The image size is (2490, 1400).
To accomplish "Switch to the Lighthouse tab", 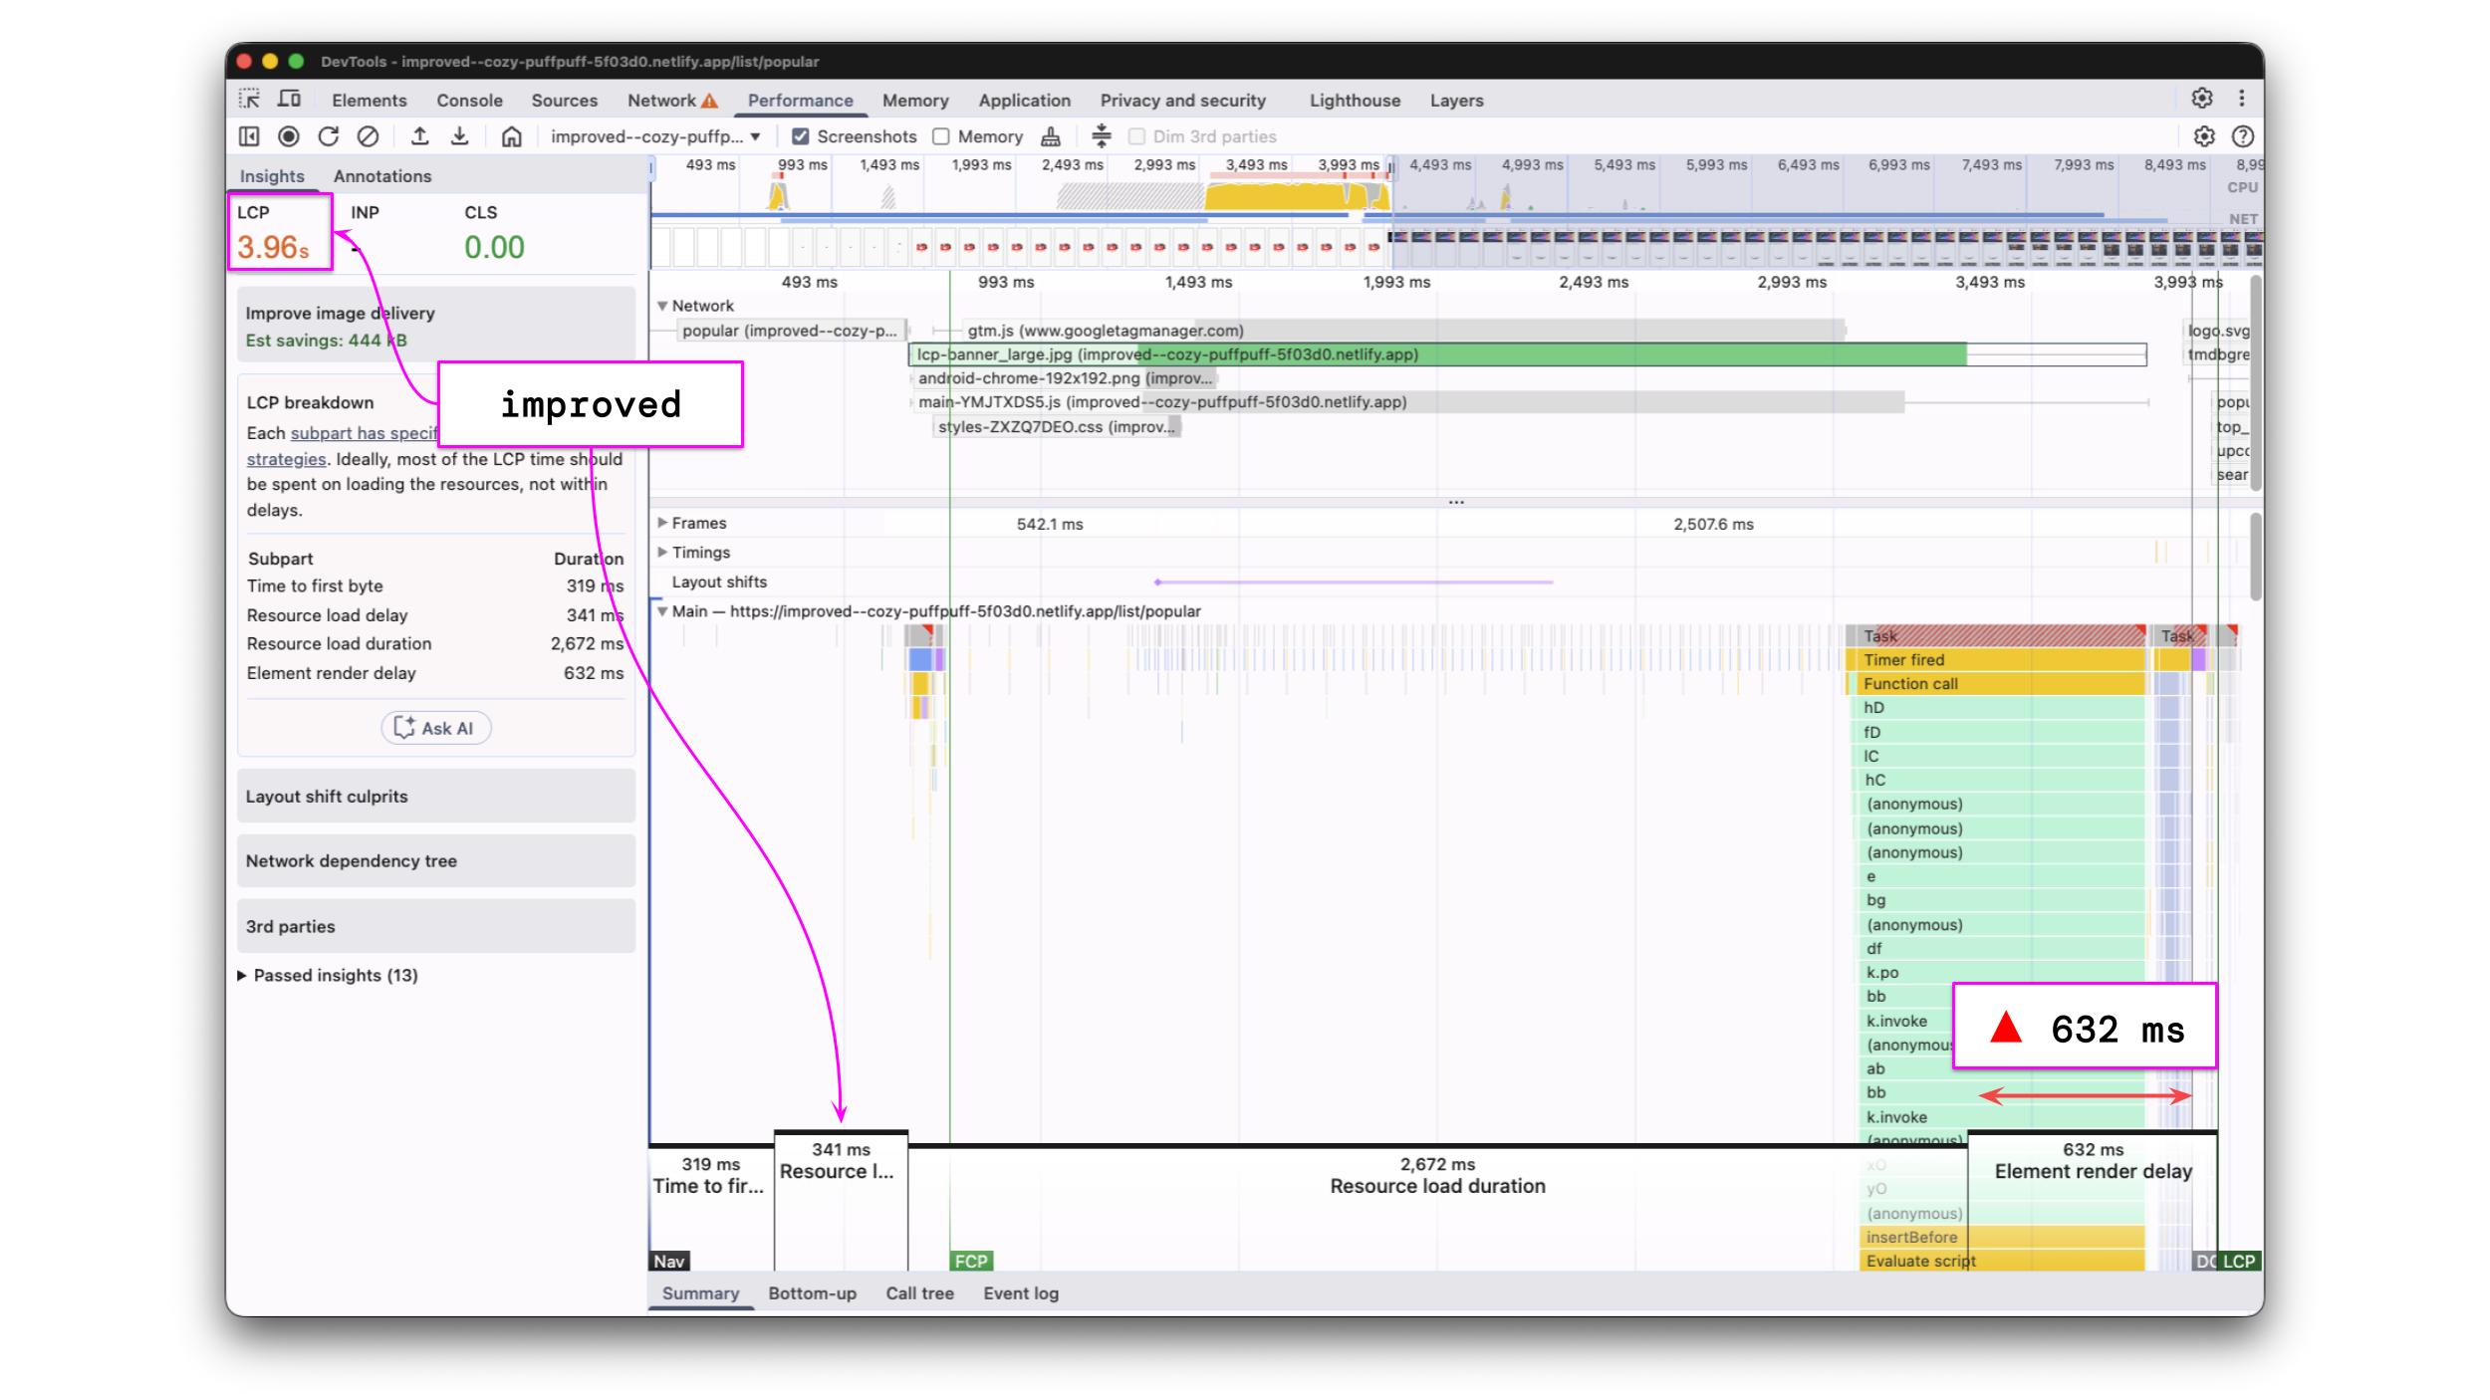I will tap(1354, 101).
